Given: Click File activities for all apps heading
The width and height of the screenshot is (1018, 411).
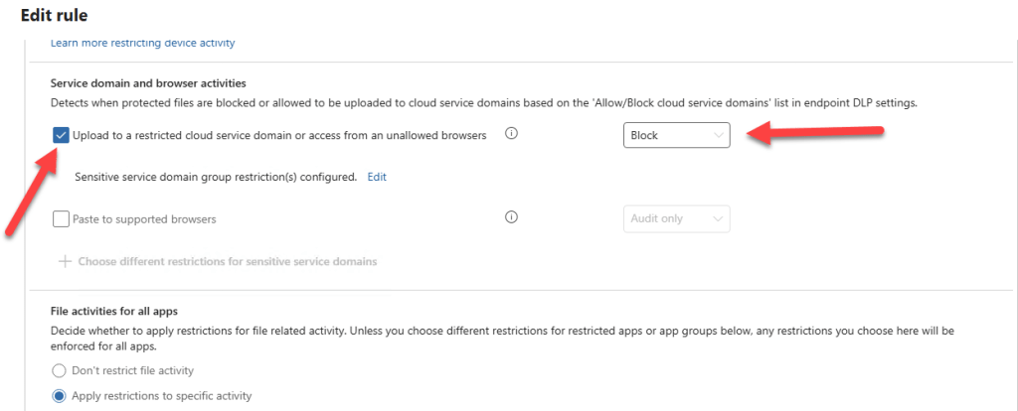Looking at the screenshot, I should (x=113, y=313).
